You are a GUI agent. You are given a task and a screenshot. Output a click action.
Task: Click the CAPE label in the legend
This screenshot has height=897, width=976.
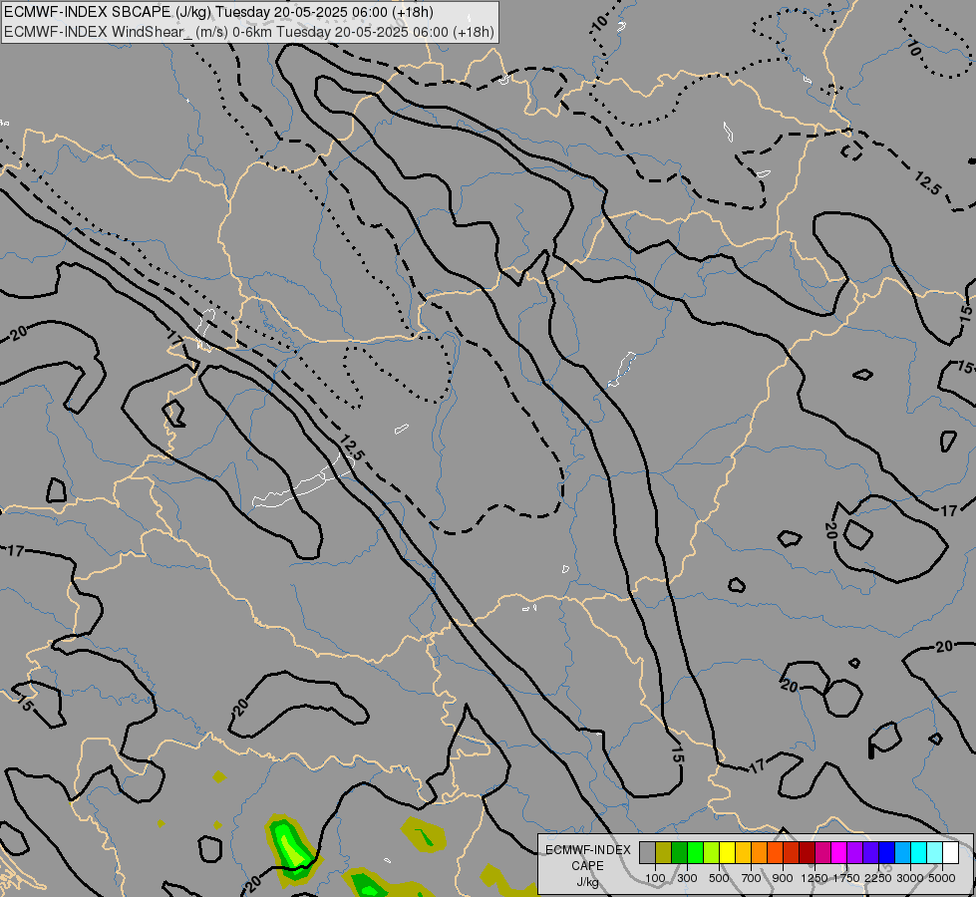tap(587, 866)
